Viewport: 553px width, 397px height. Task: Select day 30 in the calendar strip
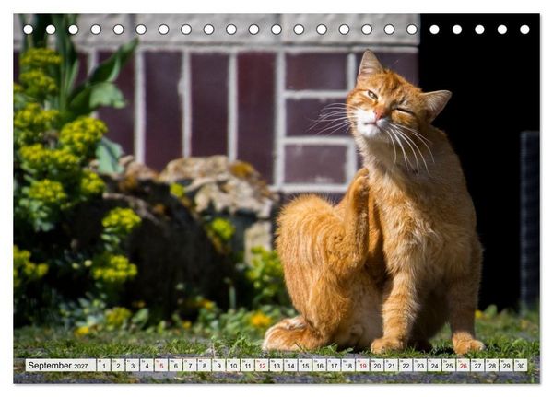point(522,366)
